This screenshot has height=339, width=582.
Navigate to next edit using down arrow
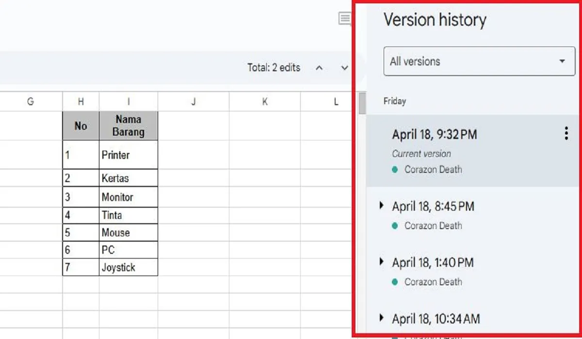click(344, 68)
